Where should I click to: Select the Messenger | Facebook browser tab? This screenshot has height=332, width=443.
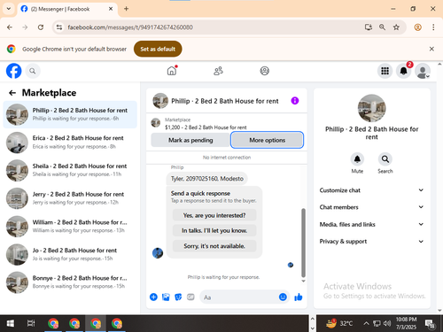[x=67, y=9]
